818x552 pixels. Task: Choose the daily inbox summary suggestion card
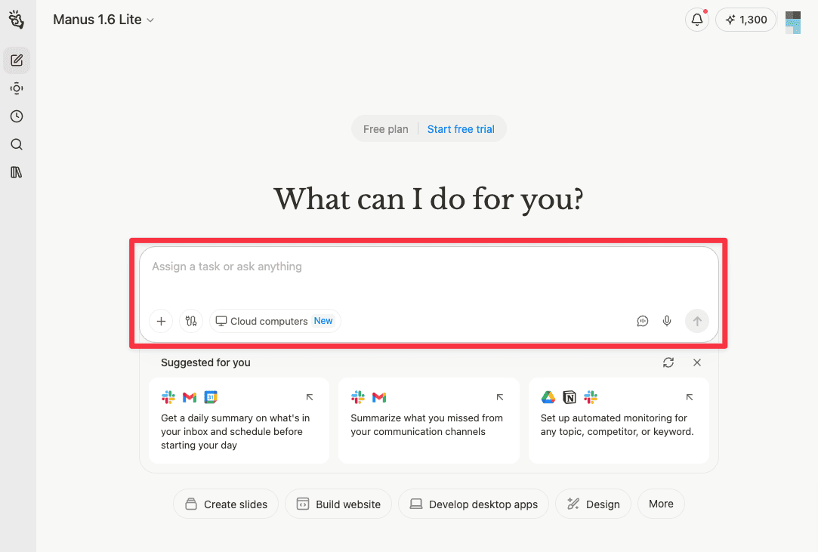click(x=239, y=421)
